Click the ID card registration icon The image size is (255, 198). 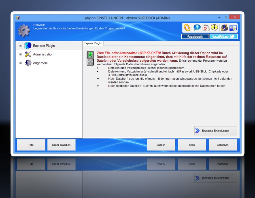coord(233,28)
